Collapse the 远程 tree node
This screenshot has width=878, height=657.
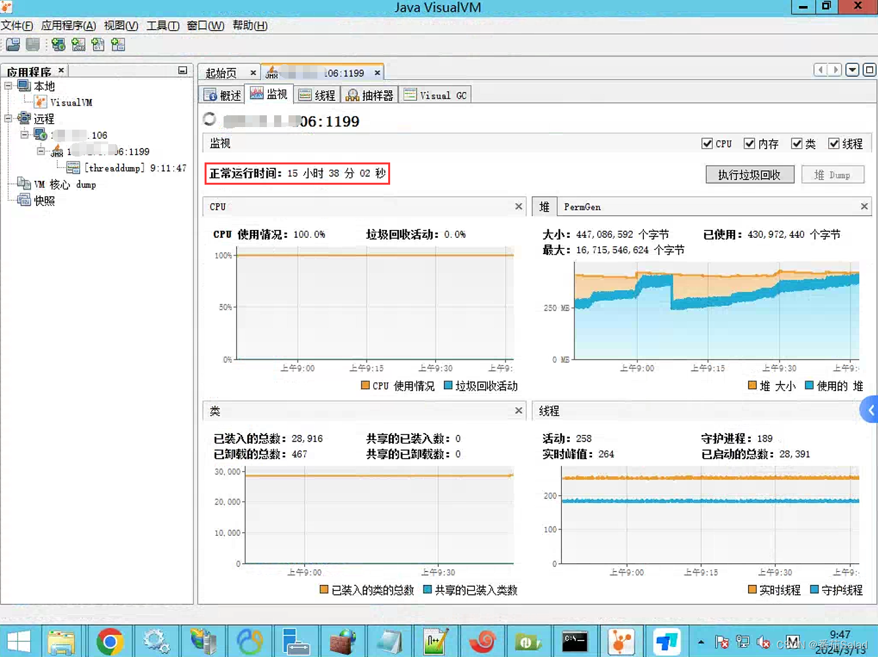pyautogui.click(x=8, y=119)
